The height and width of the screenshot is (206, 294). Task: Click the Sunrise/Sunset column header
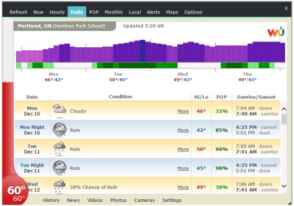click(256, 97)
